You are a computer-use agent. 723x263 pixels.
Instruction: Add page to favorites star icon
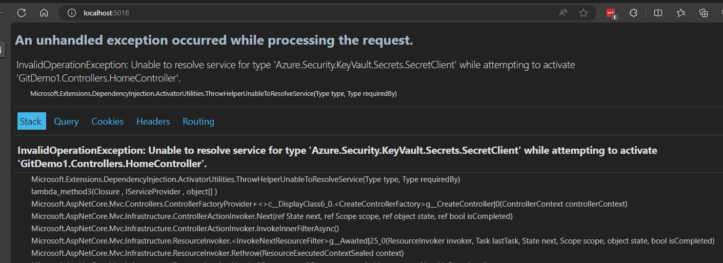click(584, 13)
